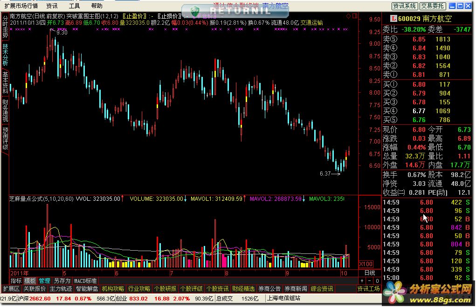Click the 交易委托 button

433,6
